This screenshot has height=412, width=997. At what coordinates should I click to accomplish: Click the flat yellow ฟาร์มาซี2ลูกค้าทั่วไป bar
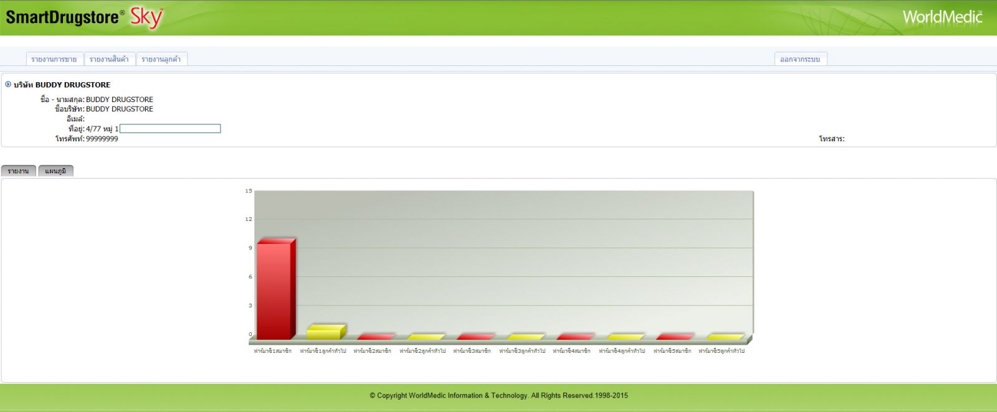[x=425, y=337]
